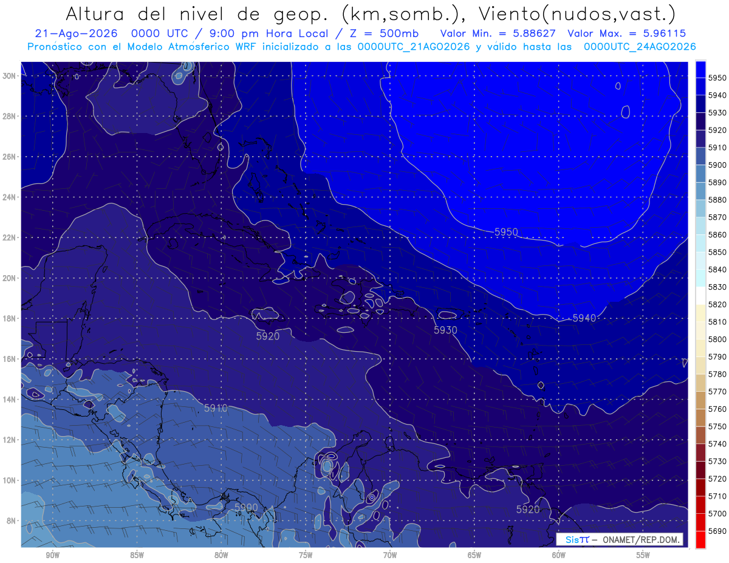
Task: Click the "SisTT - ONAMET/REP.DOM." credit label
Action: click(x=619, y=539)
